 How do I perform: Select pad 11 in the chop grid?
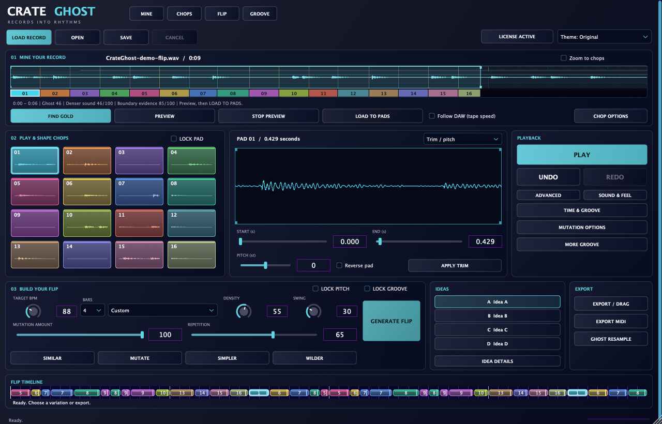tap(139, 223)
